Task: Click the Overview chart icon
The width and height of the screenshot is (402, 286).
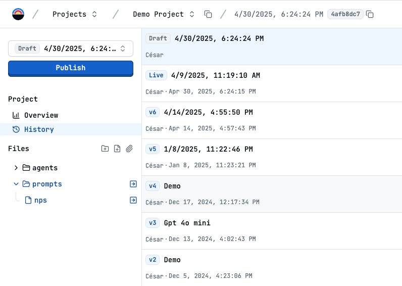Action: [x=16, y=115]
